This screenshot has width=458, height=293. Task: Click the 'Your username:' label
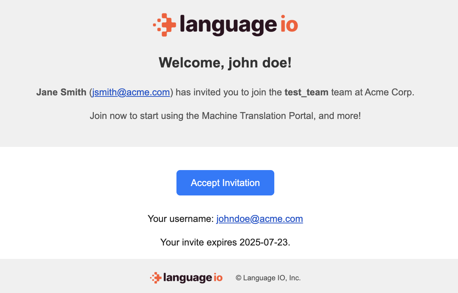click(181, 219)
